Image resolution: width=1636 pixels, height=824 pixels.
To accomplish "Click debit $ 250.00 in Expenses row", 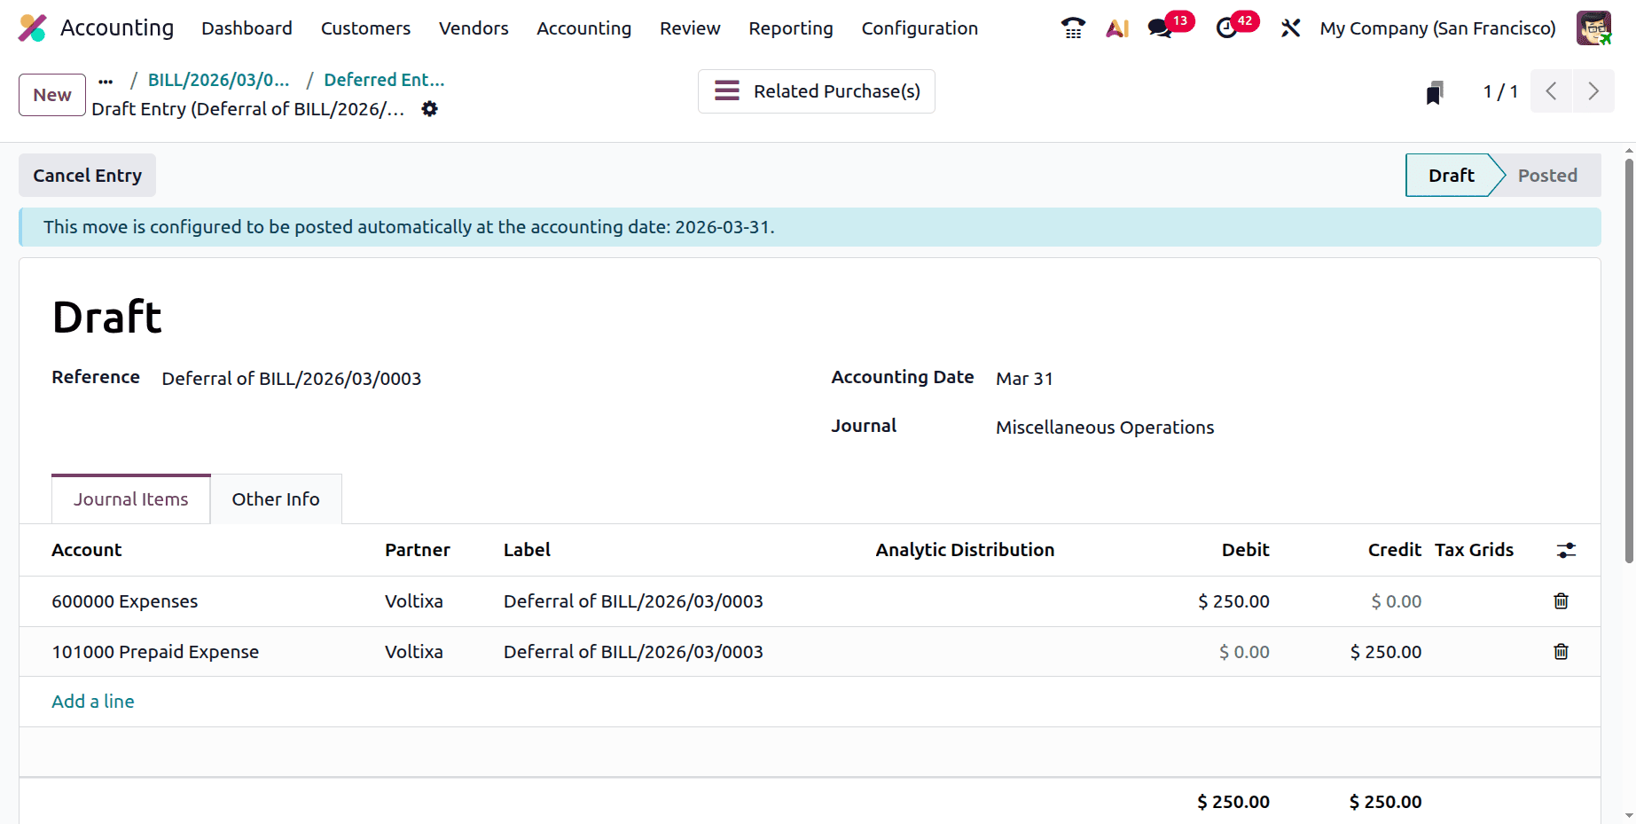I will [x=1233, y=601].
